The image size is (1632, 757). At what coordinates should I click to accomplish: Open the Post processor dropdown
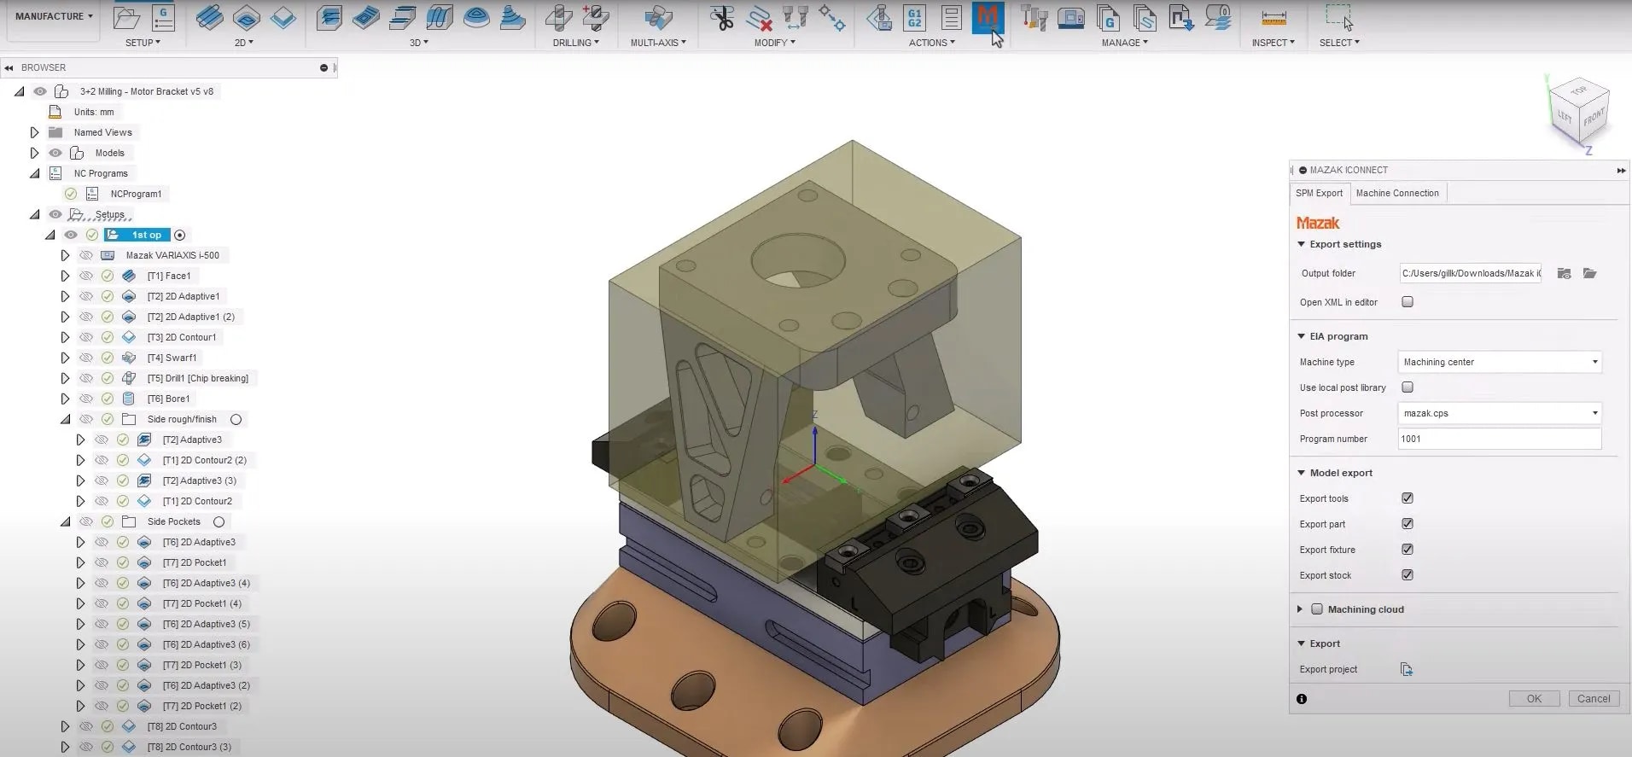1500,413
